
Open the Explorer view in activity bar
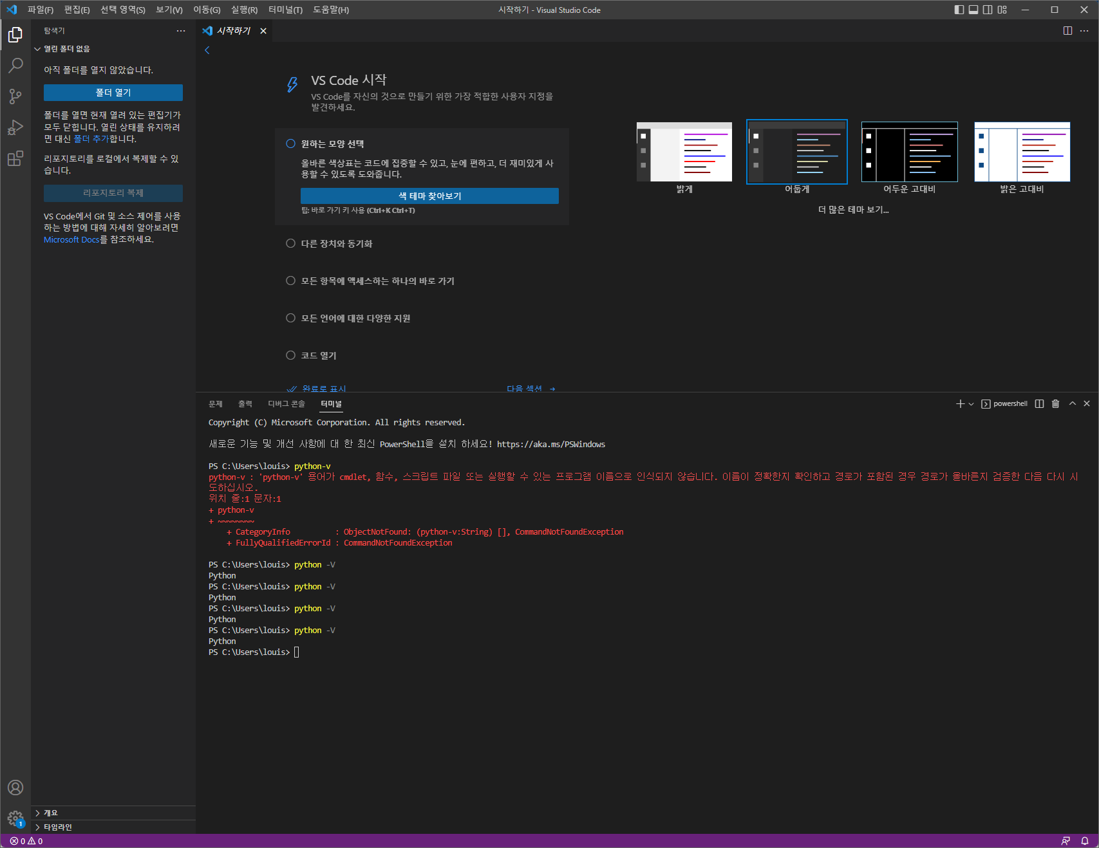(x=15, y=35)
